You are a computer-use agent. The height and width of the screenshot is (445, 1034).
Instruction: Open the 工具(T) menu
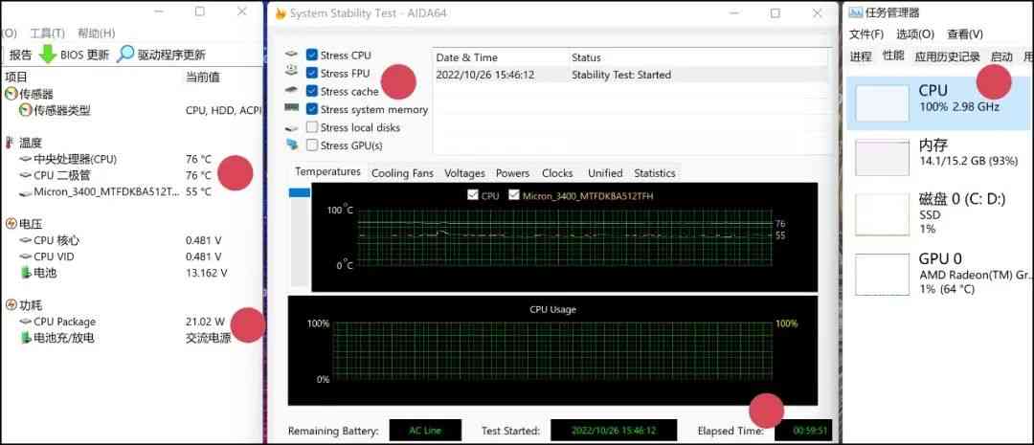[47, 33]
